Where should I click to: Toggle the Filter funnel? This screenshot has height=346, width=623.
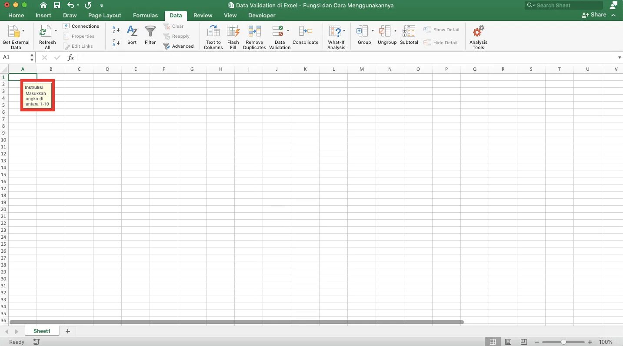click(x=150, y=35)
